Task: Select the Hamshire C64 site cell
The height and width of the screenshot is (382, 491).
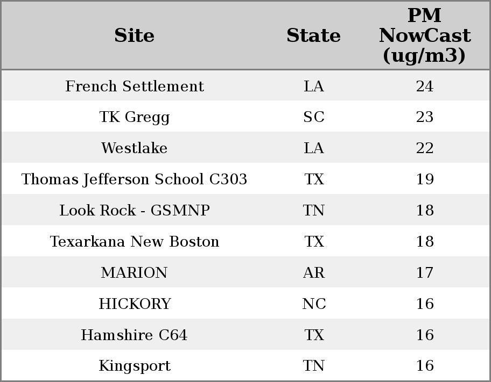Action: [135, 335]
